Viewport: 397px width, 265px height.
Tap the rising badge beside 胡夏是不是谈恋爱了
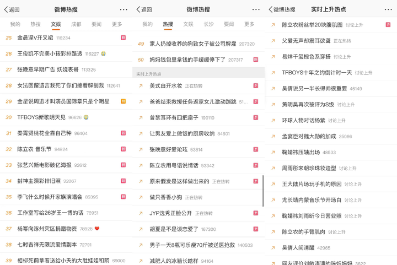pos(256,229)
